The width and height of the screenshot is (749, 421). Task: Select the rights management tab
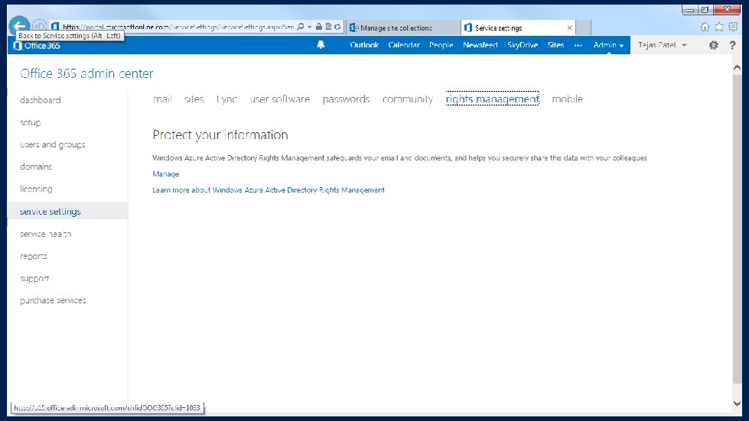[492, 99]
